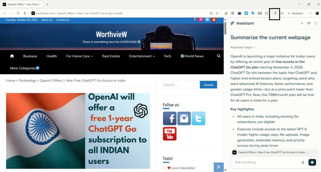321x172 pixels.
Task: Open the Real Estate menu item
Action: (111, 56)
